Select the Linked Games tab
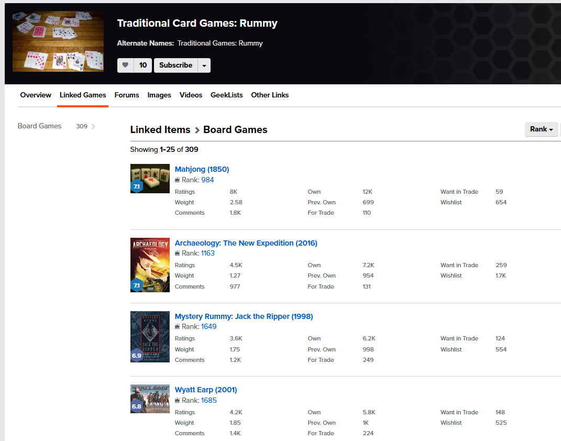Viewport: 561px width, 441px height. (83, 95)
